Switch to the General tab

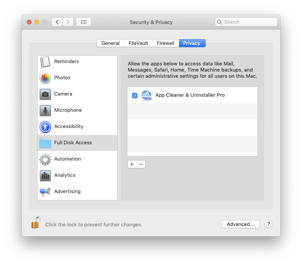click(x=111, y=43)
